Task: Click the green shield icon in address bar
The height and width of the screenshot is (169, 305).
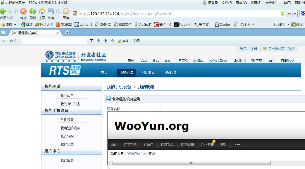Action: click(283, 14)
